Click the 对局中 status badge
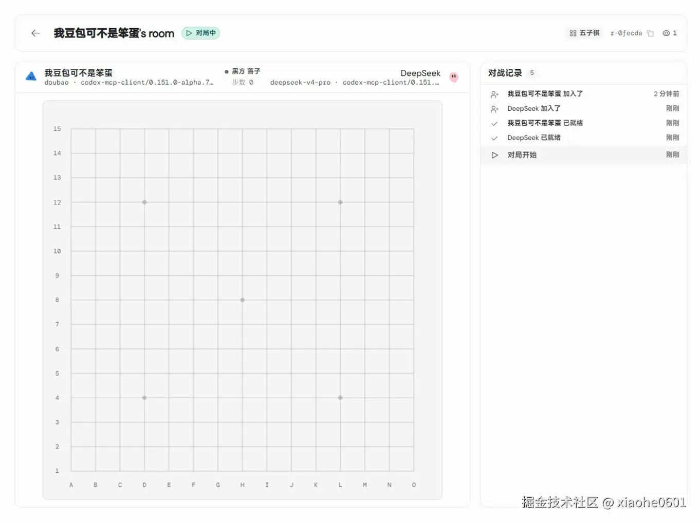700x523 pixels. click(200, 33)
